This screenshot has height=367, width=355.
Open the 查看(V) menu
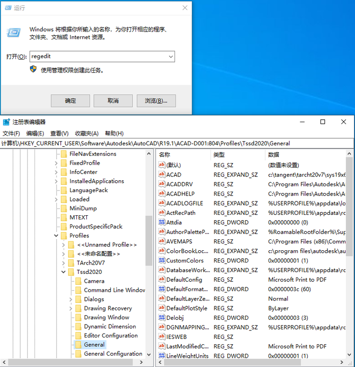59,133
